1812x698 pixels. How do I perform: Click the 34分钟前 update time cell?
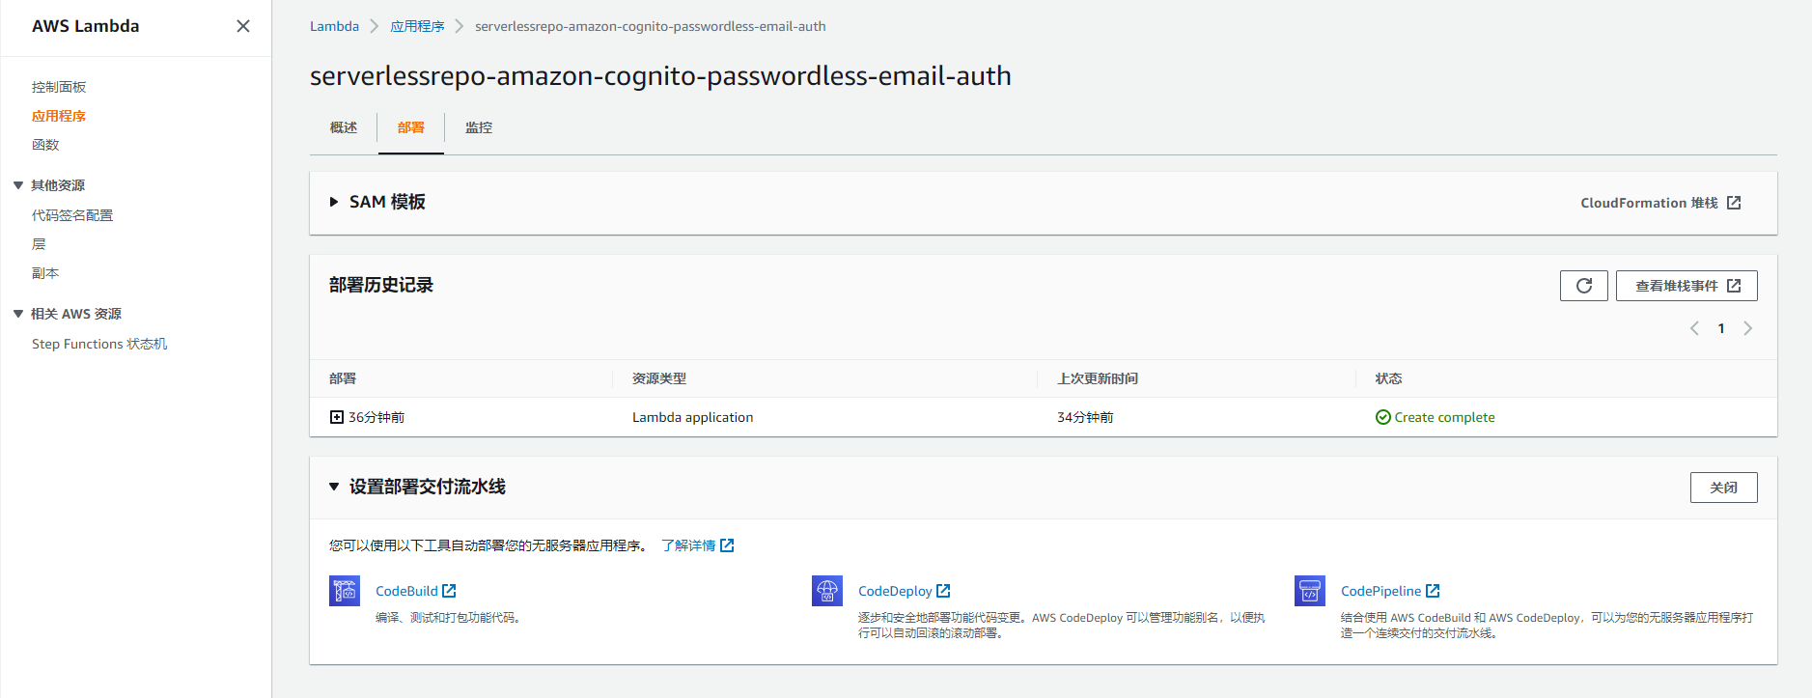click(1085, 417)
